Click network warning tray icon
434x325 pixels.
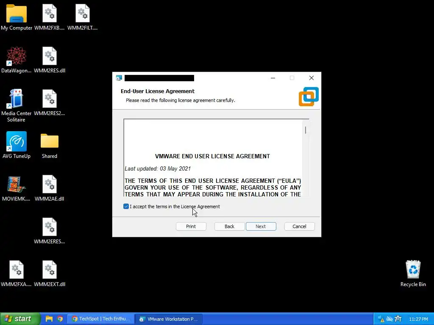pos(381,319)
